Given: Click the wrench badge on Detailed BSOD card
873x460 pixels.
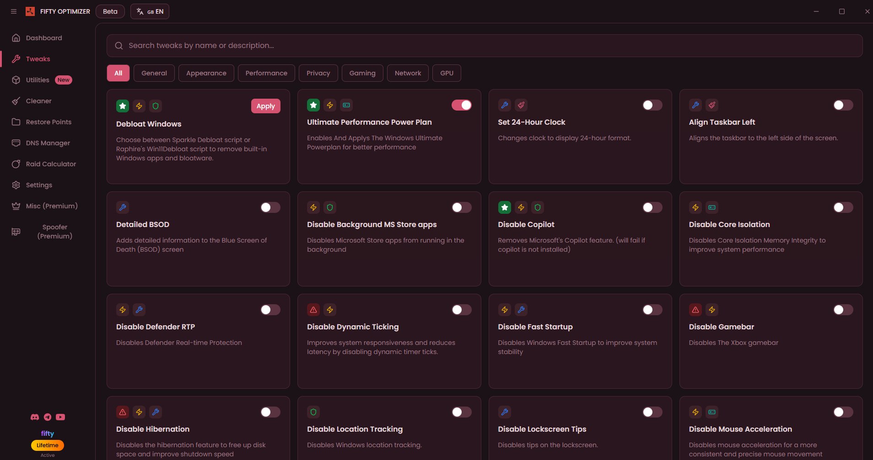Looking at the screenshot, I should pyautogui.click(x=123, y=207).
